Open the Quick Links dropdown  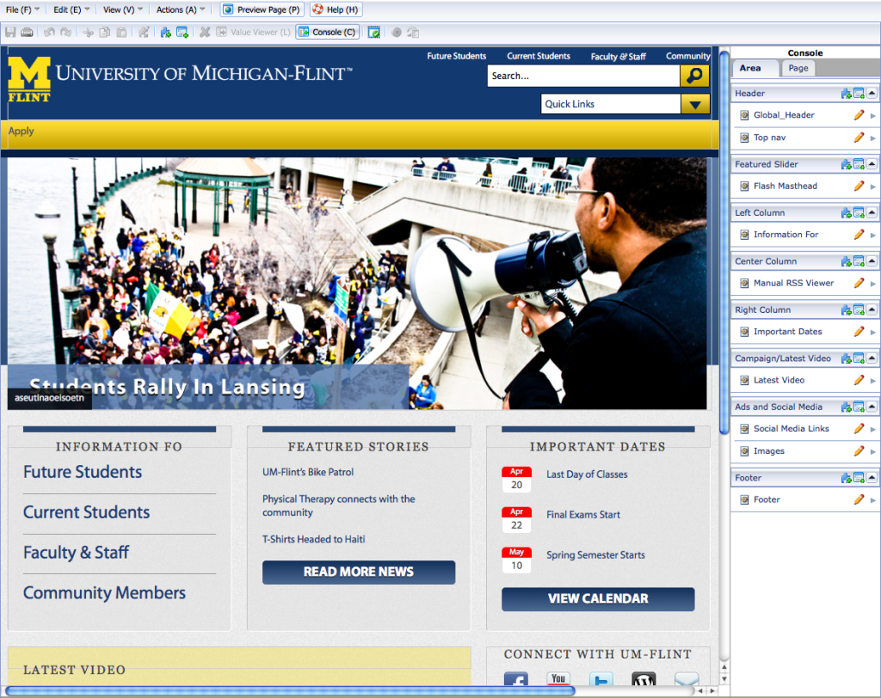[694, 104]
